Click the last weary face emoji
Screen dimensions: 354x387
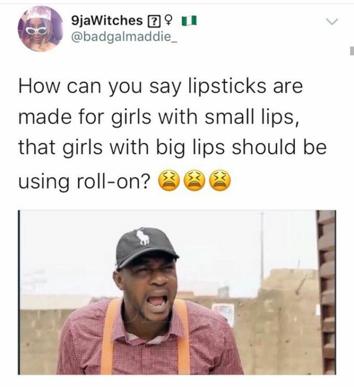coord(221,180)
